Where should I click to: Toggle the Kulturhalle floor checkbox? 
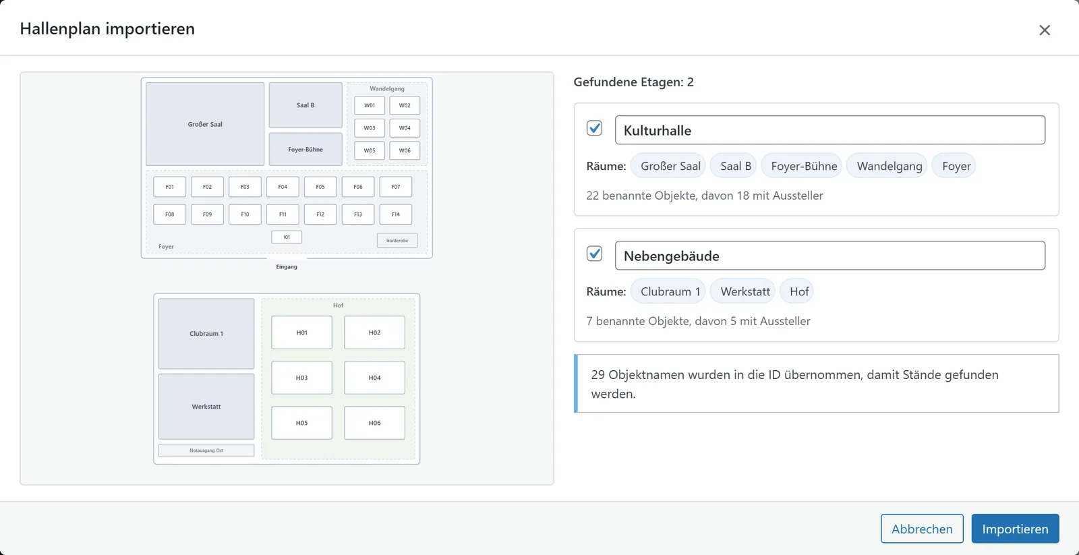pyautogui.click(x=594, y=128)
